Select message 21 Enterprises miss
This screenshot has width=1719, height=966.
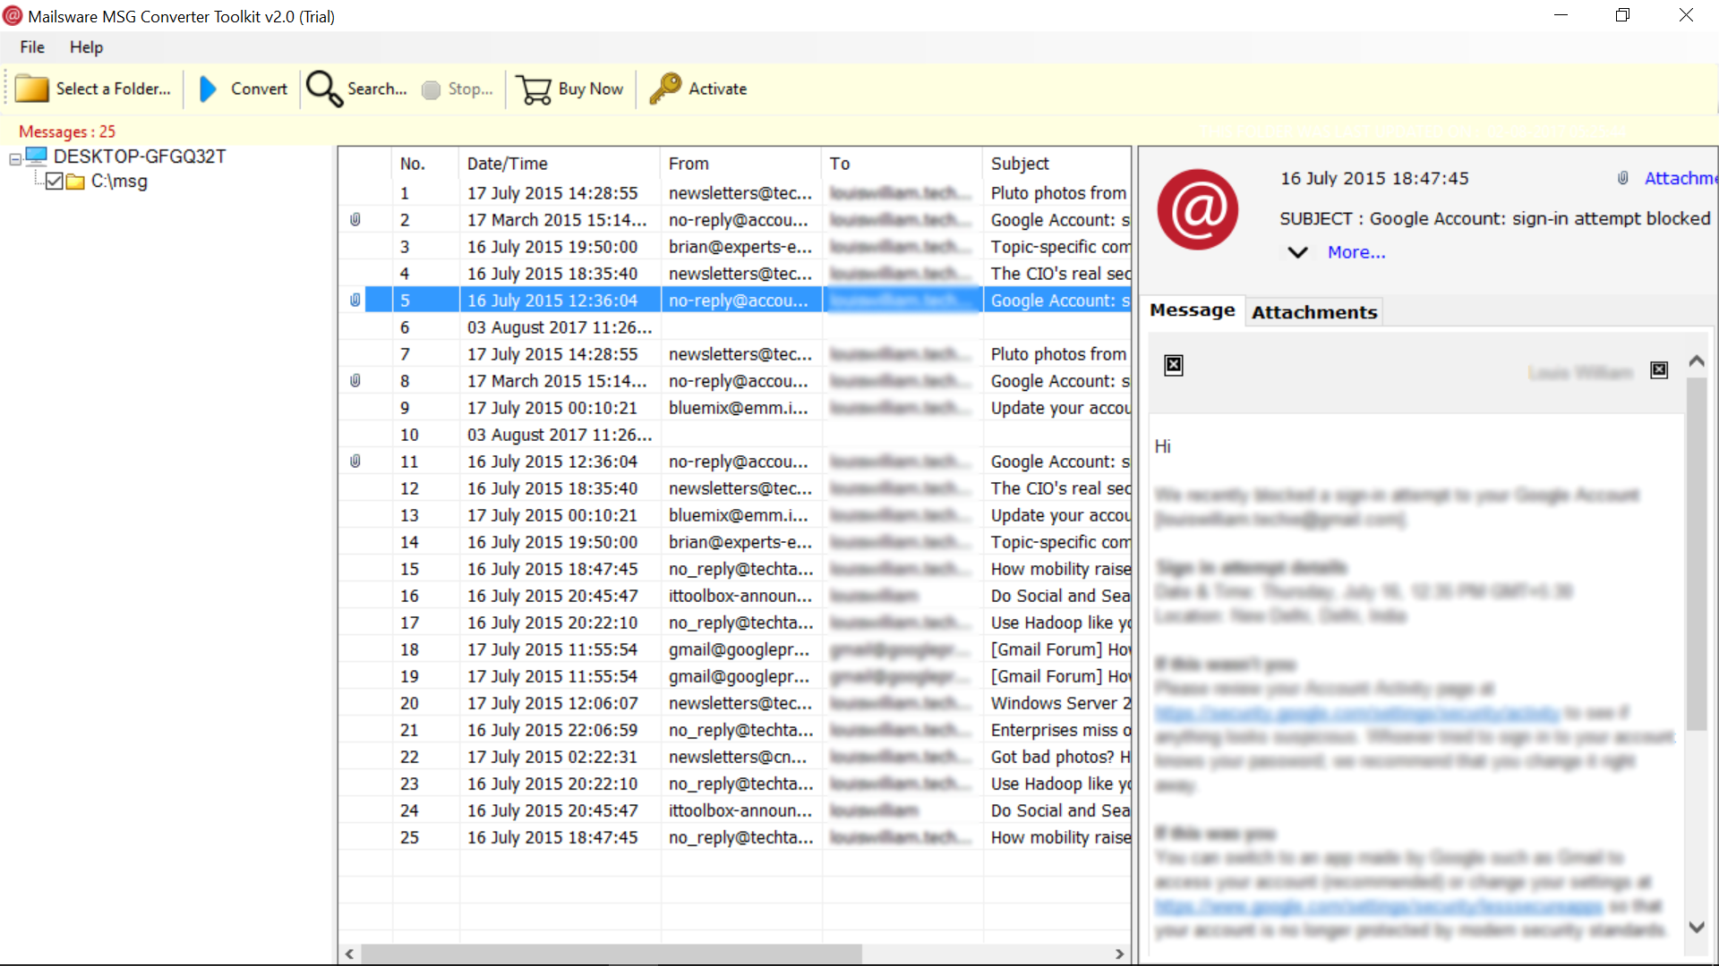click(x=735, y=730)
